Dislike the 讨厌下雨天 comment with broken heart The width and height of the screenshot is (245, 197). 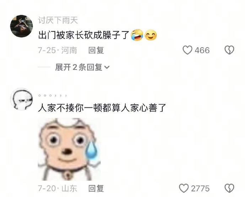(229, 50)
